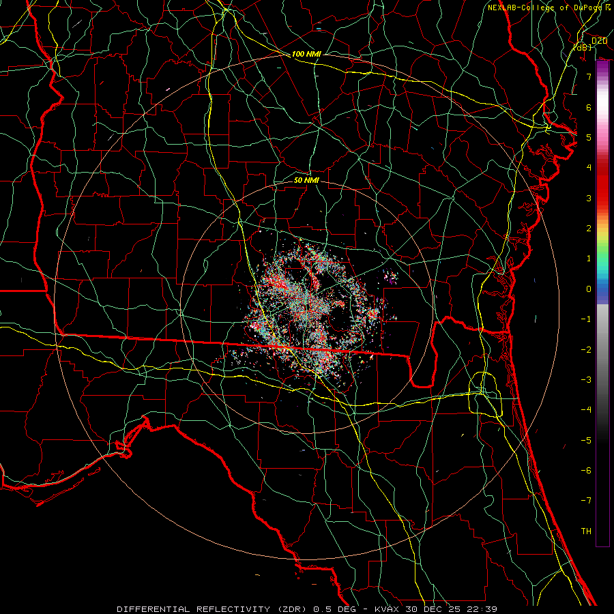Click 'DIFFERENTIAL REFLECTIVITY (ZDR)' caption text

213,609
